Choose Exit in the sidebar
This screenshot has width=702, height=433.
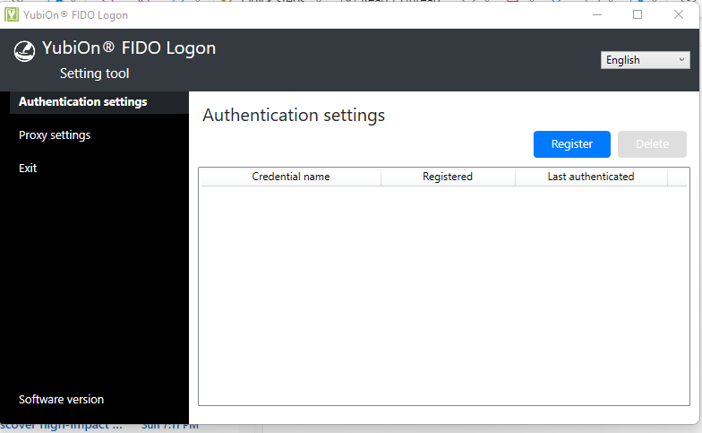click(x=28, y=169)
